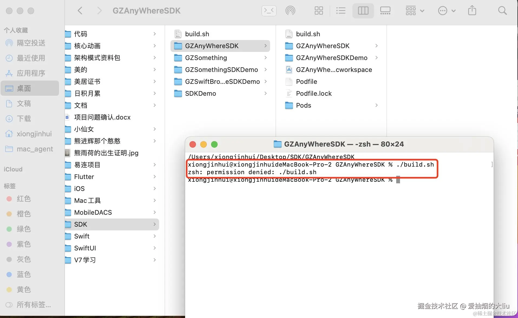Expand the 核心动画 folder chevron

click(155, 46)
